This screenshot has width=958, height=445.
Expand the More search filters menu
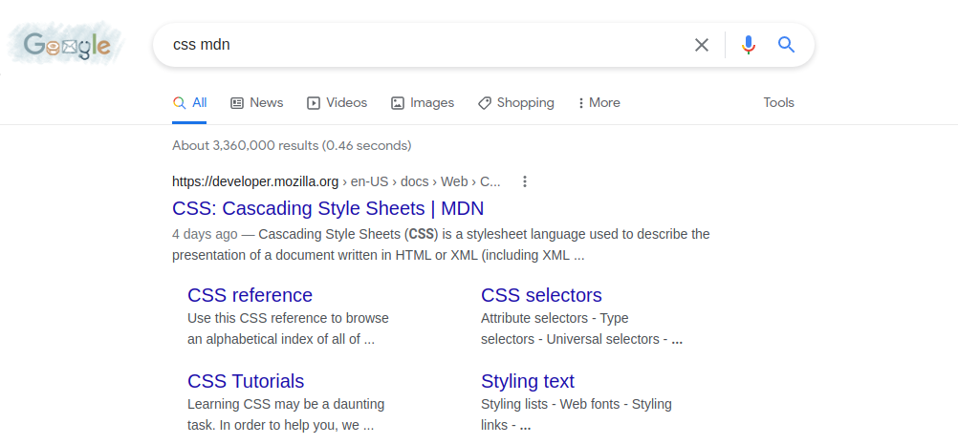(x=599, y=103)
